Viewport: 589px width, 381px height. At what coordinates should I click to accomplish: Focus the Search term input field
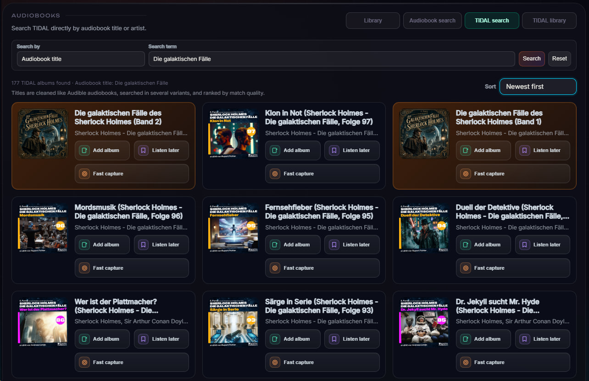332,59
